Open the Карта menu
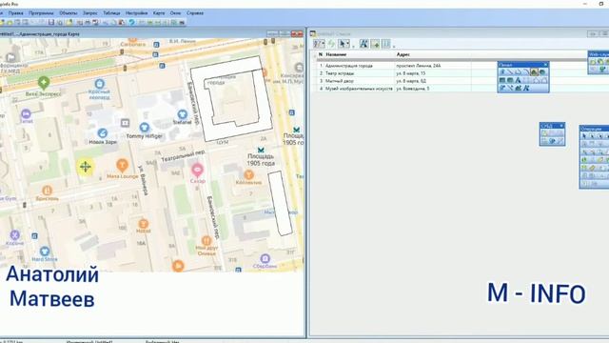This screenshot has width=609, height=343. pos(159,12)
